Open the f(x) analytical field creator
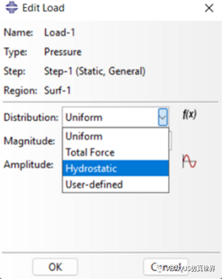Viewport: 222px width, 279px height. 190,114
